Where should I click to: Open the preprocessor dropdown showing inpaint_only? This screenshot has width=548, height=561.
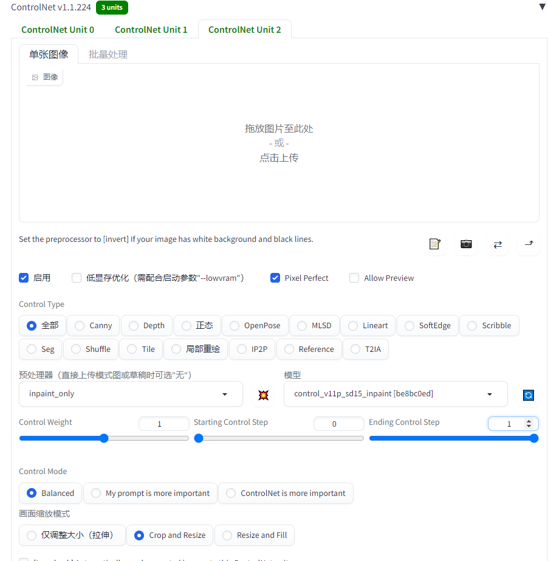[x=130, y=394]
